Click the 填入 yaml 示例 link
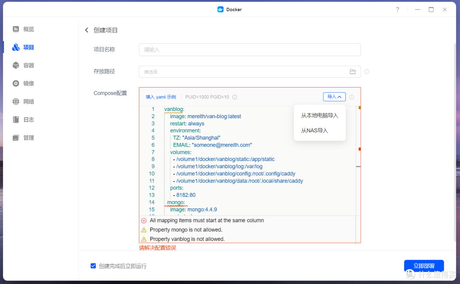The image size is (460, 284). tap(161, 97)
